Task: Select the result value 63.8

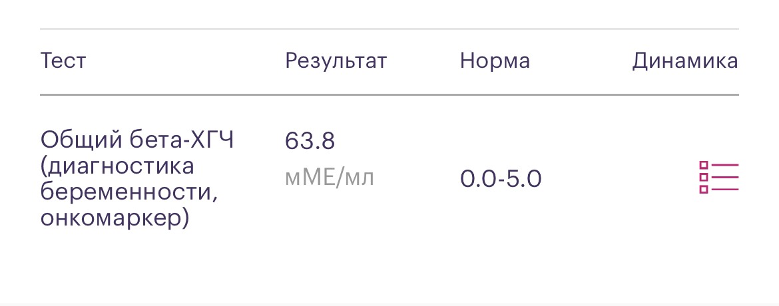Action: point(310,142)
